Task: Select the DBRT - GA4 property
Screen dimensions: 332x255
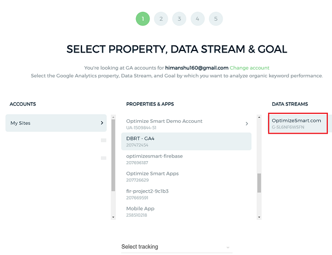Action: pos(186,141)
